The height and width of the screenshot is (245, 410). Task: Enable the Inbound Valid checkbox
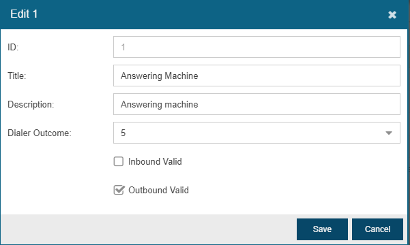(x=119, y=161)
